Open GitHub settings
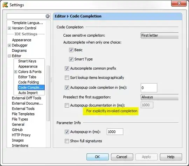This screenshot has width=189, height=166. (17, 130)
